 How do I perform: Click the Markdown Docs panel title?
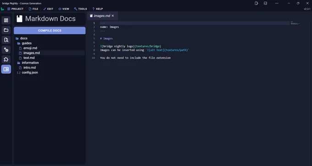50,19
